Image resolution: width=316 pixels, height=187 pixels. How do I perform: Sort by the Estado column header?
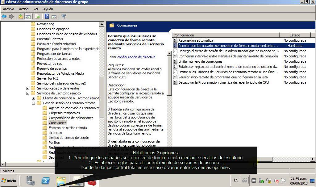[295, 35]
